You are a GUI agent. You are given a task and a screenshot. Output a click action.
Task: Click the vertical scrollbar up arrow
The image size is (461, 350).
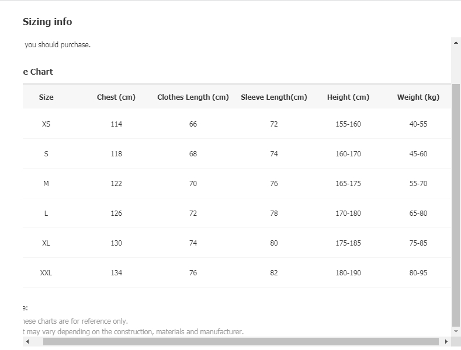click(x=456, y=42)
